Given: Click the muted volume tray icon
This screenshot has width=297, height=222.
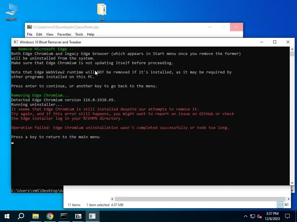Looking at the screenshot, I should click(x=259, y=216).
